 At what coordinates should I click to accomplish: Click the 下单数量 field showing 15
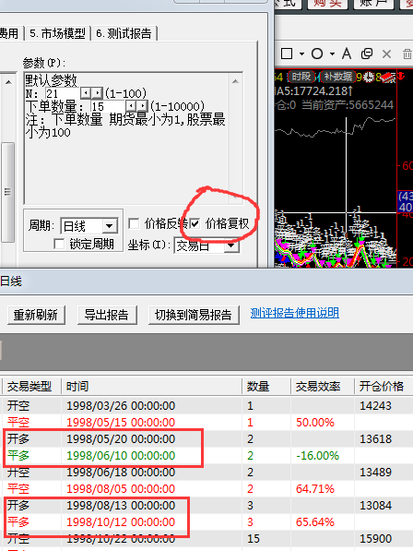[108, 106]
